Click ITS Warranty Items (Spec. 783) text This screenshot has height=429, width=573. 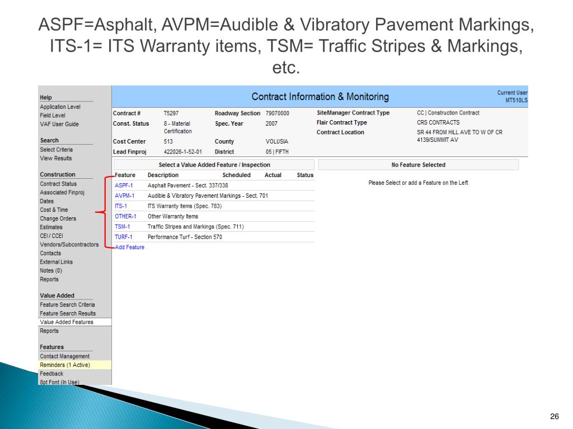point(185,206)
